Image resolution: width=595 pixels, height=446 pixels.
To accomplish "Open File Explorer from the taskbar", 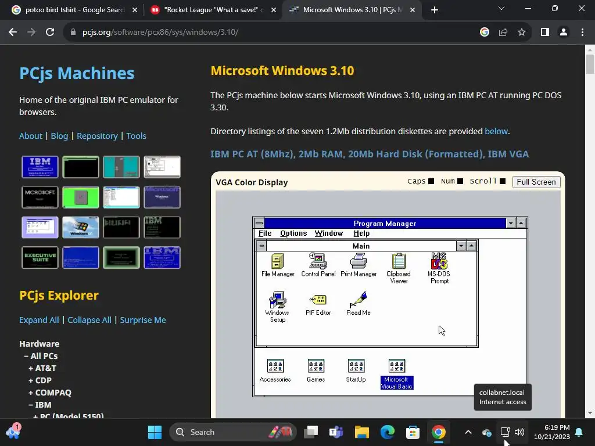I will click(x=361, y=432).
